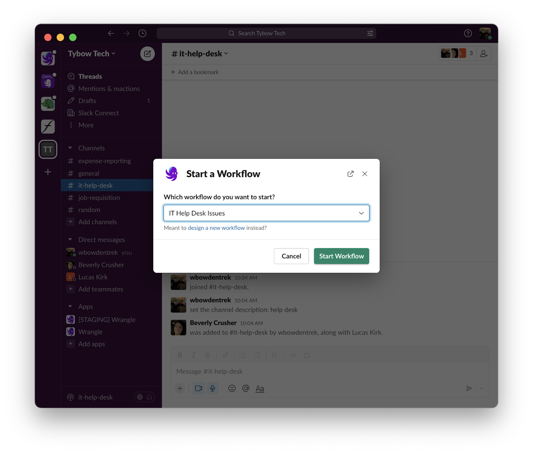Mention someone with the @ icon

click(x=246, y=388)
